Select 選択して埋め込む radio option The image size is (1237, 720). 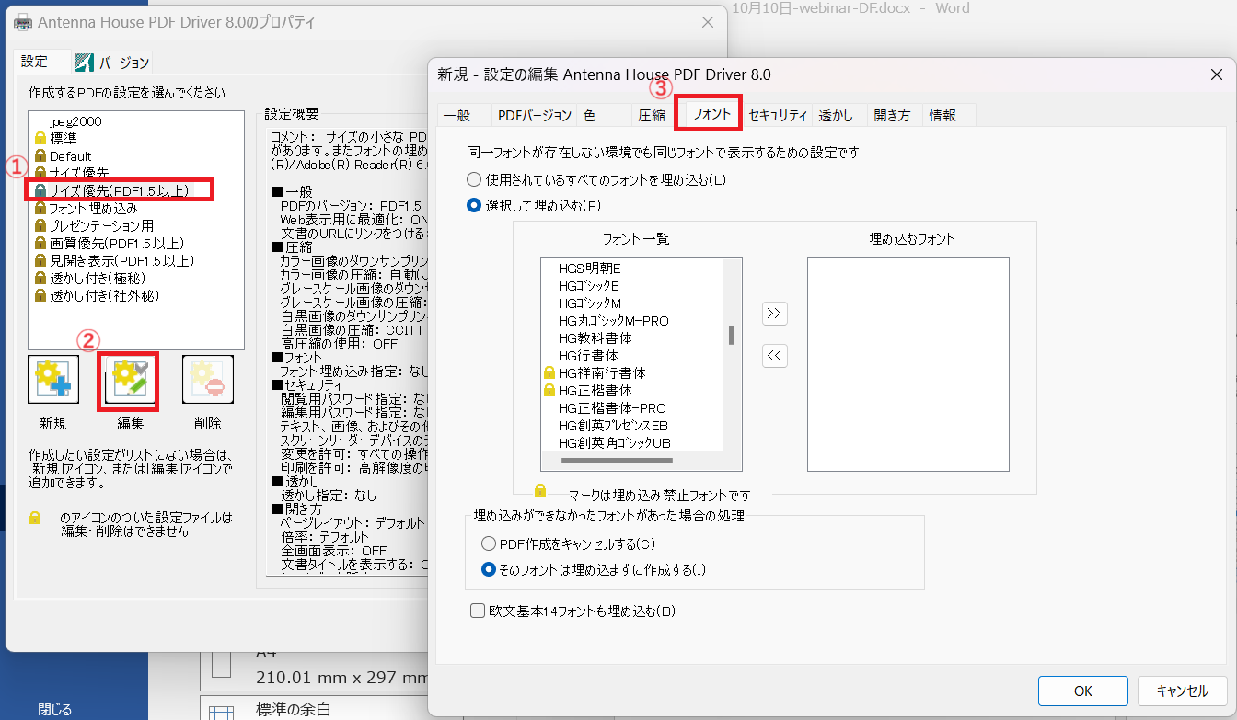(475, 206)
